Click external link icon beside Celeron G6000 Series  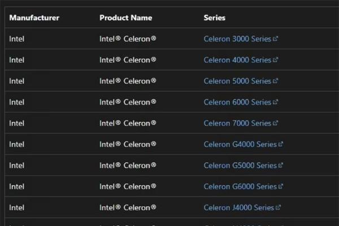click(281, 186)
